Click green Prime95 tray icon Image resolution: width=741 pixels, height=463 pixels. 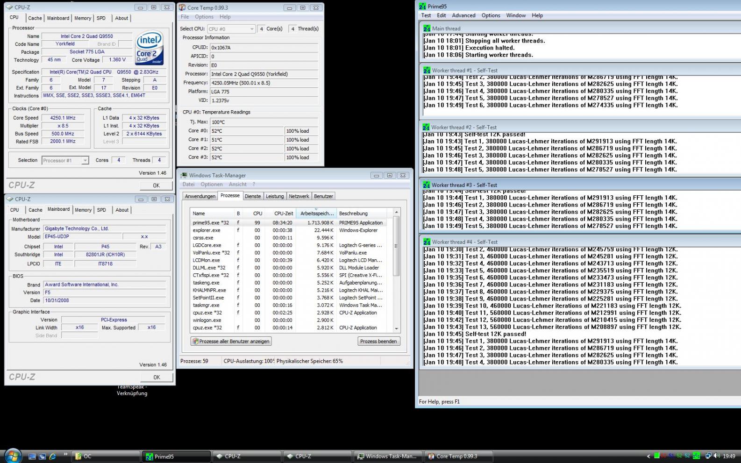pos(696,456)
